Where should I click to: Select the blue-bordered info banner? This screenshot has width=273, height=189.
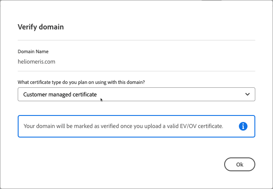pyautogui.click(x=136, y=126)
